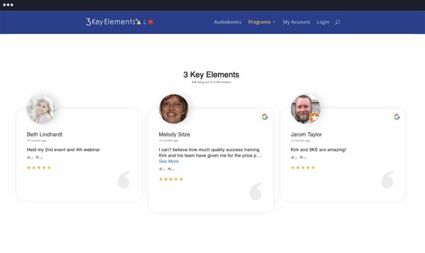Click 'Held my 2nd event and 4th webinar' text
The width and height of the screenshot is (425, 253).
pyautogui.click(x=63, y=150)
